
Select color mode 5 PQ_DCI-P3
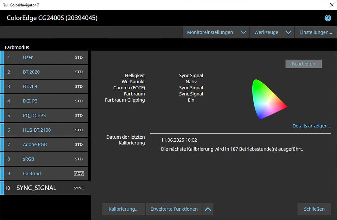[x=44, y=116]
